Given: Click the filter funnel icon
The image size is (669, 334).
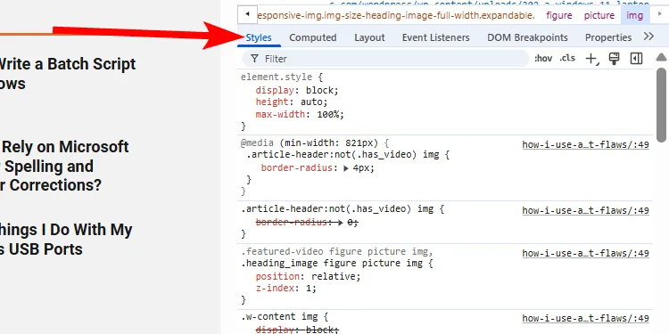Looking at the screenshot, I should 254,59.
